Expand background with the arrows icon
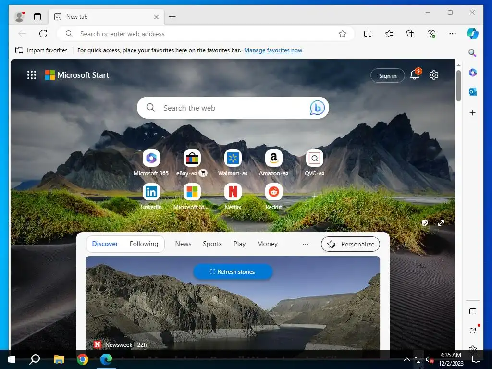This screenshot has width=492, height=369. [441, 223]
